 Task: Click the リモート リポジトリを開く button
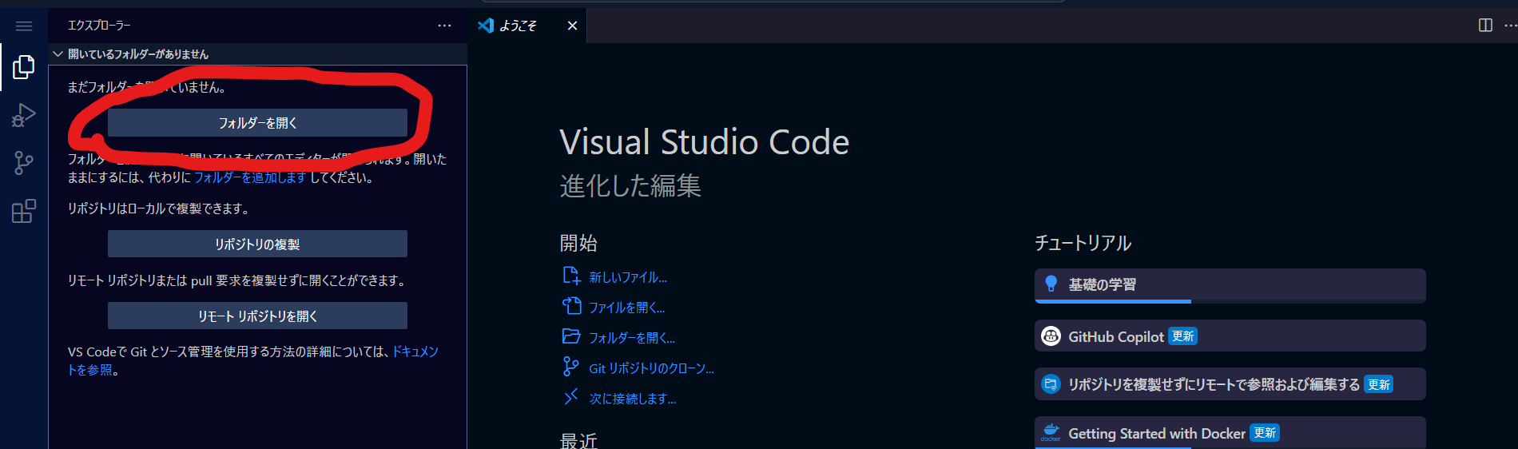click(257, 316)
